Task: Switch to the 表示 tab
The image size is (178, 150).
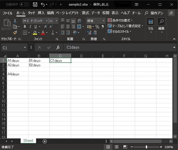Action: (115, 13)
